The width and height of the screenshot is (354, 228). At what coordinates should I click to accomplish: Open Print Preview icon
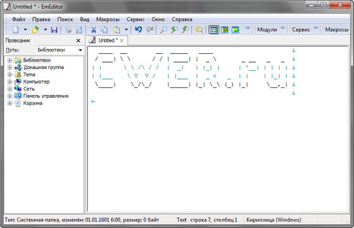tap(79, 30)
